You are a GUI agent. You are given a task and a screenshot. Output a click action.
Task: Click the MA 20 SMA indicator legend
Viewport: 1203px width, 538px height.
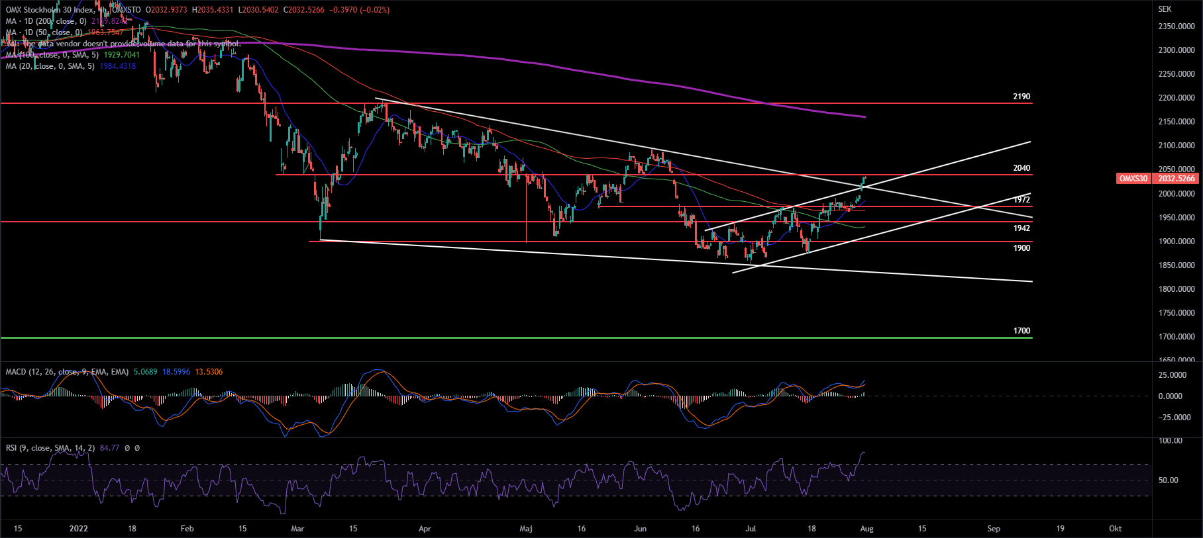50,66
